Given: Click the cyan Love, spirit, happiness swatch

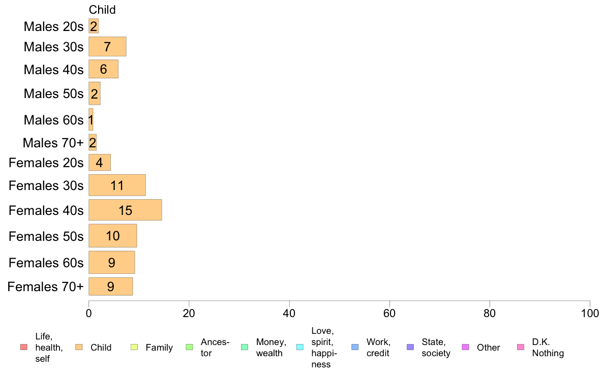Looking at the screenshot, I should 299,347.
